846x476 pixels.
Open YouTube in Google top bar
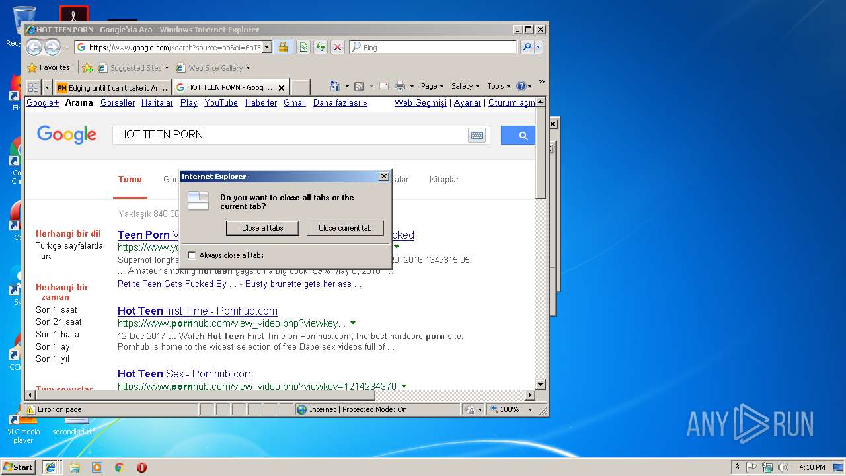point(221,103)
